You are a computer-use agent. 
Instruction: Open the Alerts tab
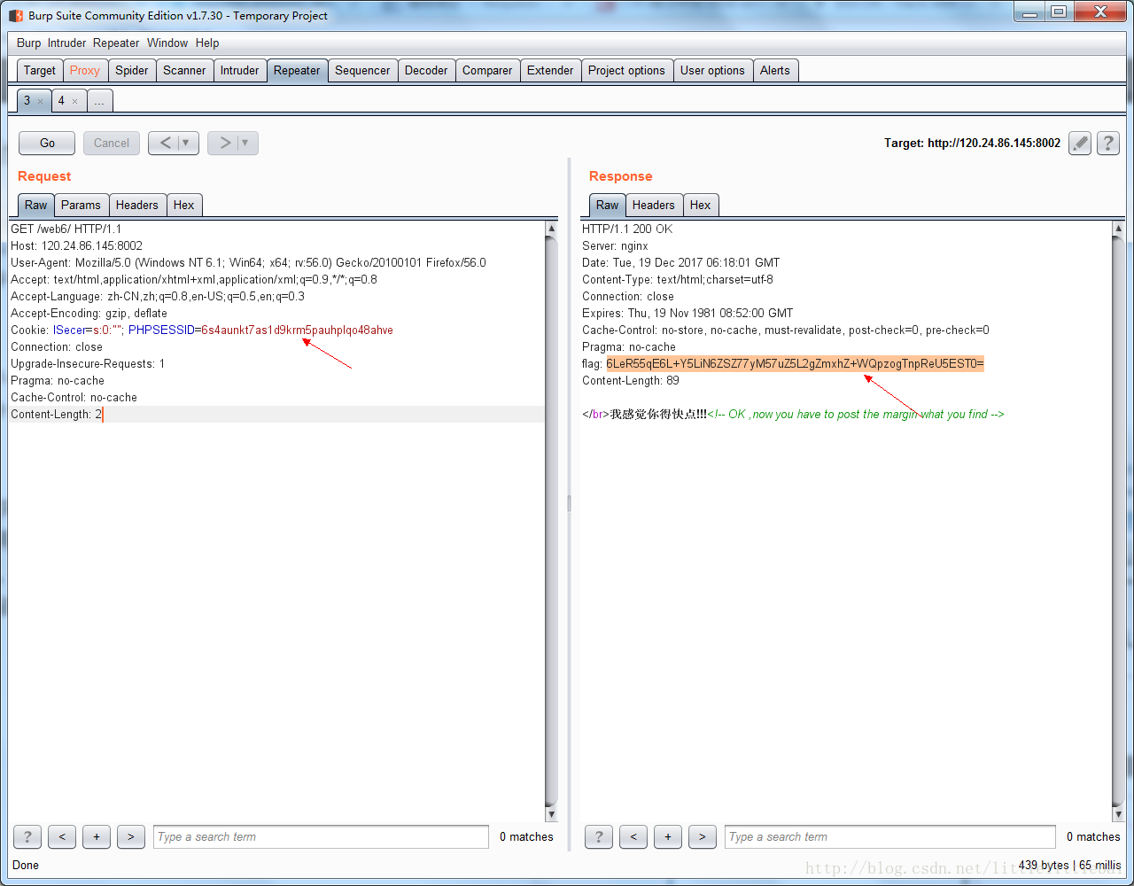775,70
